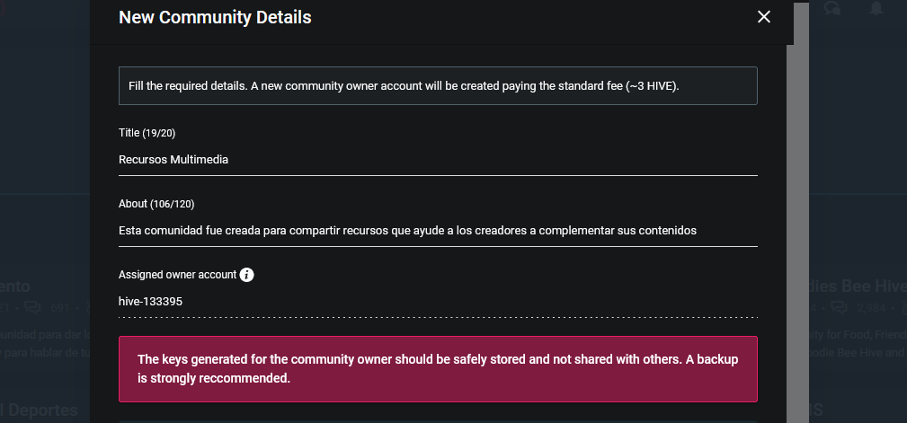Open the chat bubbles icon in header
Image resolution: width=907 pixels, height=423 pixels.
[x=831, y=9]
